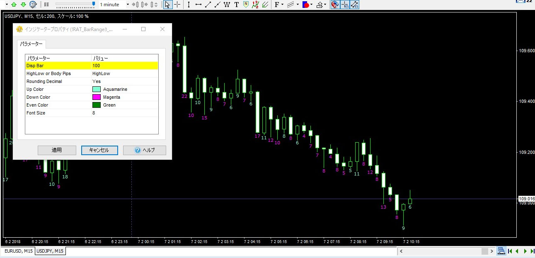Select the Font Size parameter label
Image resolution: width=535 pixels, height=258 pixels.
[x=36, y=113]
